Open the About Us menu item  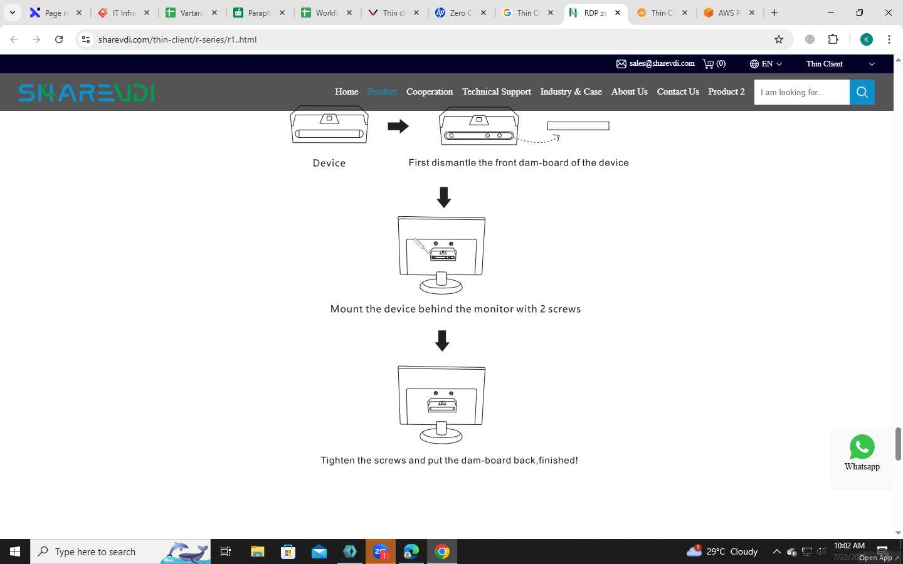click(x=630, y=91)
